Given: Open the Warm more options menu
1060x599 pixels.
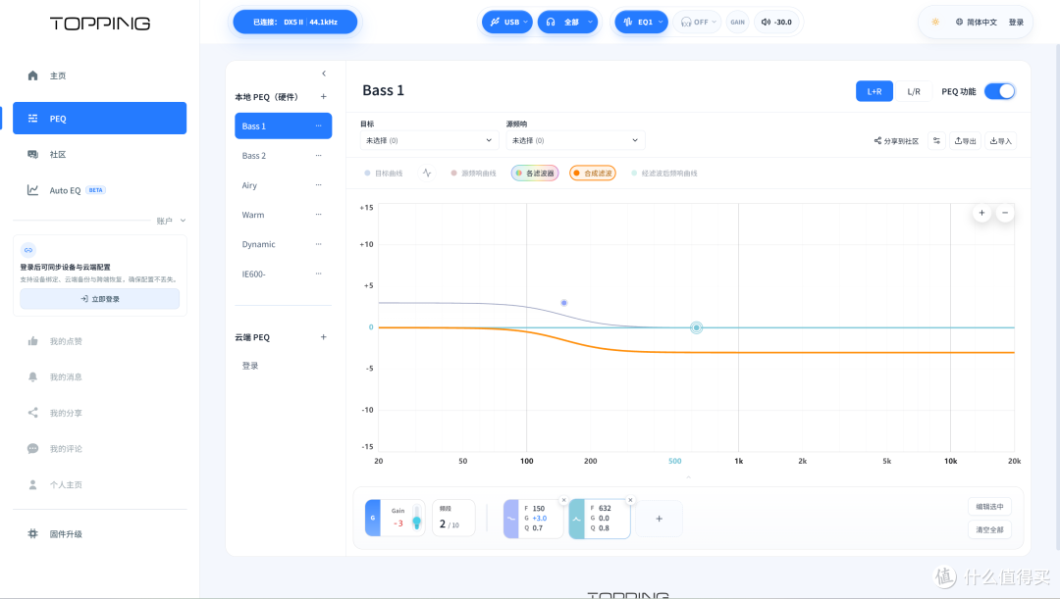Looking at the screenshot, I should pyautogui.click(x=318, y=215).
